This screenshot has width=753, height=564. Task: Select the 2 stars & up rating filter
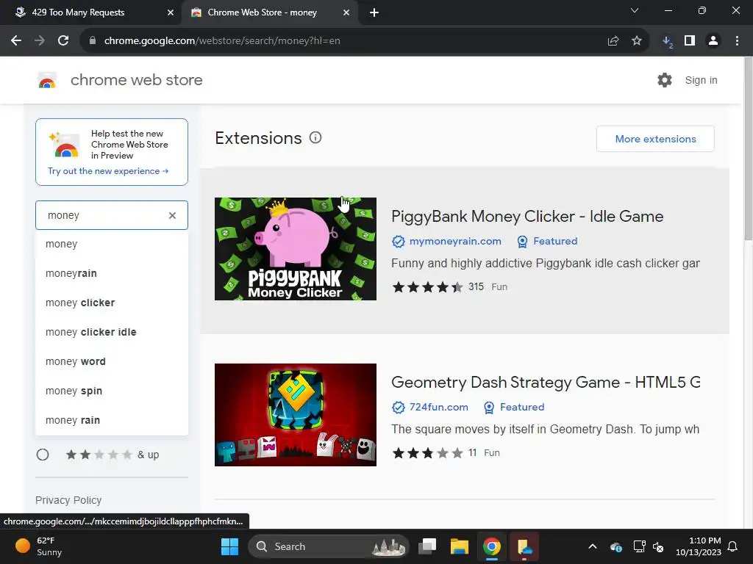tap(43, 455)
